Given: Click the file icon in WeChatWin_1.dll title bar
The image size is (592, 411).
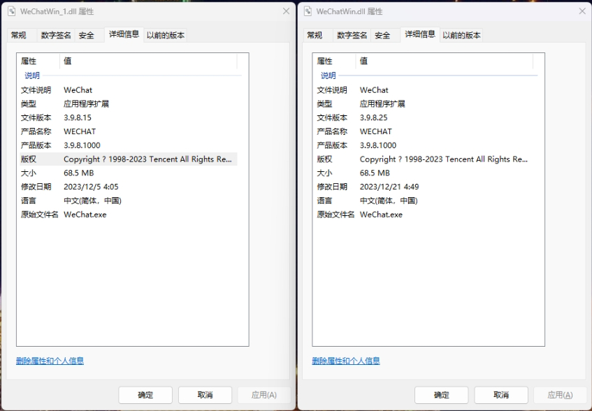Looking at the screenshot, I should coord(12,11).
